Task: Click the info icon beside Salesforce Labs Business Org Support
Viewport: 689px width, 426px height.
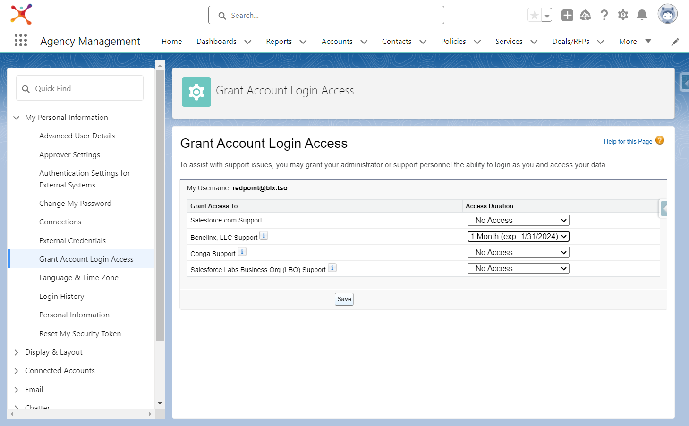Action: (x=332, y=268)
